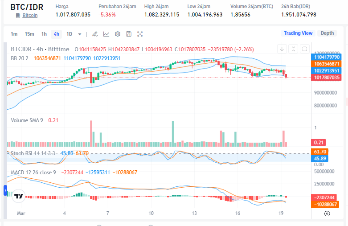The image size is (348, 226).
Task: Click the save chart floppy icon
Action: click(129, 34)
